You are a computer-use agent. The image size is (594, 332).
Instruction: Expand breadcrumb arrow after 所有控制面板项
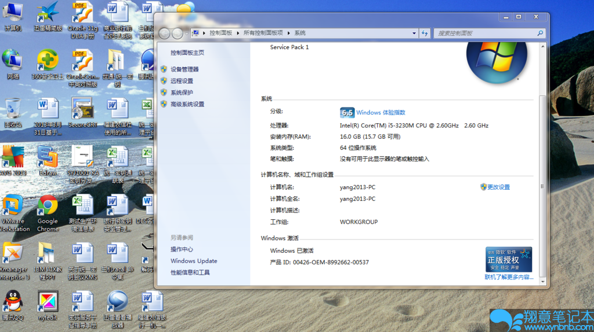(x=289, y=33)
